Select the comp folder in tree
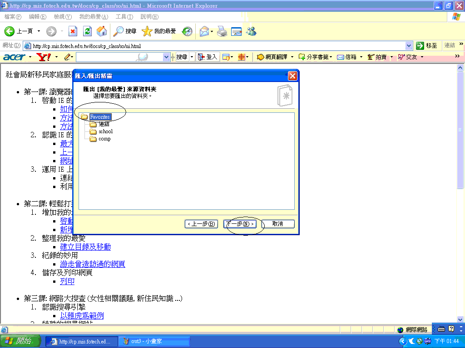Image resolution: width=465 pixels, height=348 pixels. point(104,139)
